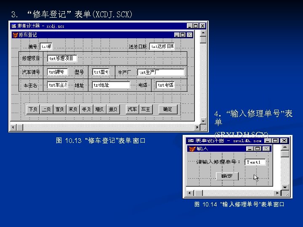Select the 汽车牌号 label
Image resolution: width=303 pixels, height=227 pixels.
click(x=31, y=72)
